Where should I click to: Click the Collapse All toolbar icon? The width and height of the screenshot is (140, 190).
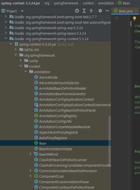click(x=91, y=11)
